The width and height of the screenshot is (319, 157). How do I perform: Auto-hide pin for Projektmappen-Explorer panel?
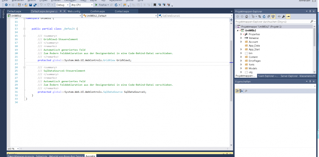310,11
